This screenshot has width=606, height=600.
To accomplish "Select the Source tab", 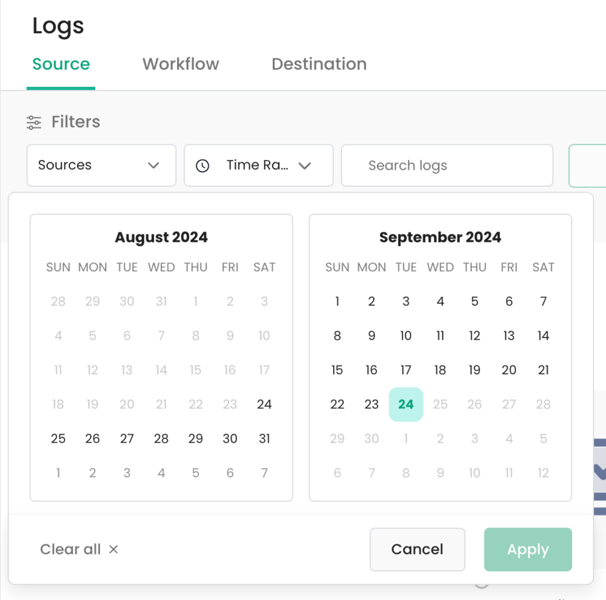I will (61, 64).
